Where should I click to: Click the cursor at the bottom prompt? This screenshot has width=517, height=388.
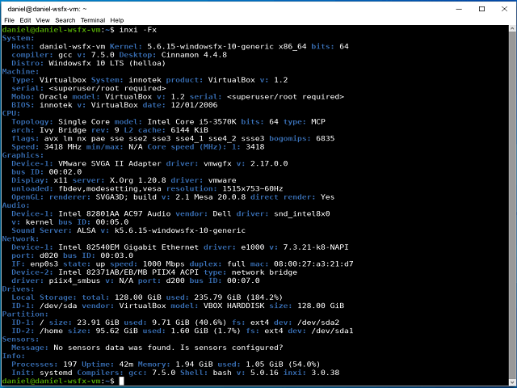tap(121, 381)
